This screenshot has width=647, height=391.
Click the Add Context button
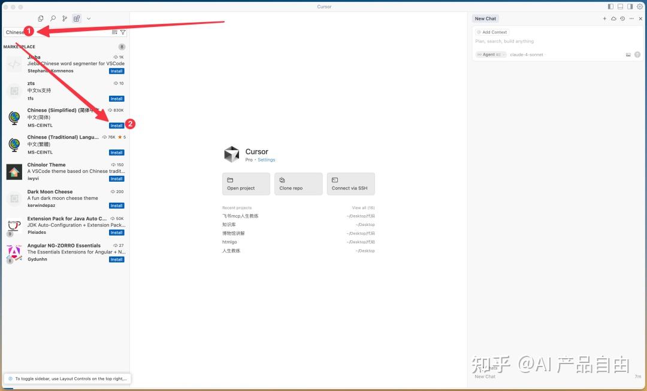pos(492,32)
